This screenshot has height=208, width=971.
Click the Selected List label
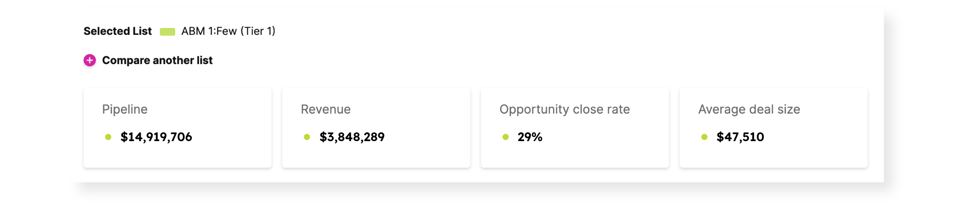pyautogui.click(x=118, y=31)
